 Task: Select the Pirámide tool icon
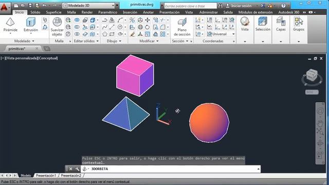(10, 22)
